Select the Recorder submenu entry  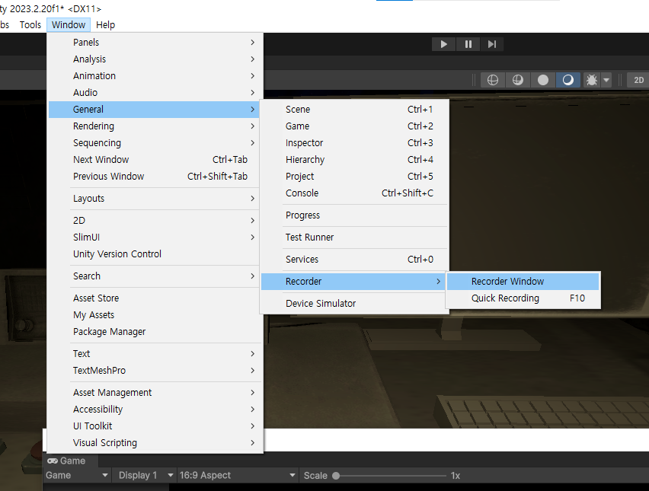[x=354, y=282]
